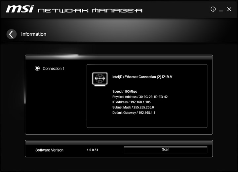This screenshot has height=172, width=238.
Task: Select the Connection 1 radio button
Action: (37, 68)
